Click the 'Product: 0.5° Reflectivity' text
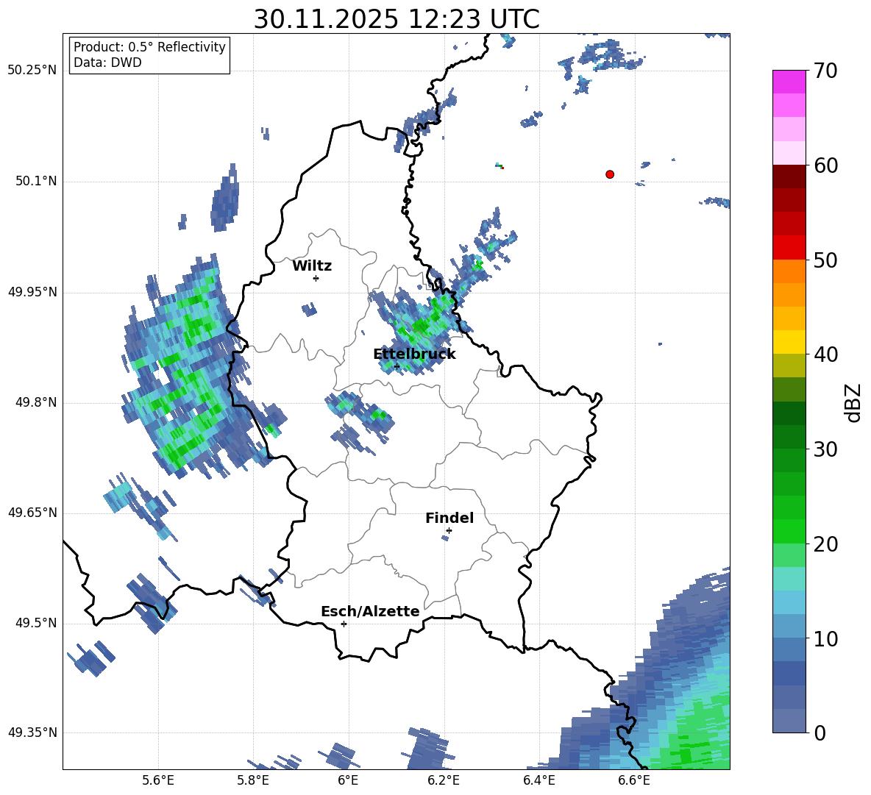871x795 pixels. [149, 47]
